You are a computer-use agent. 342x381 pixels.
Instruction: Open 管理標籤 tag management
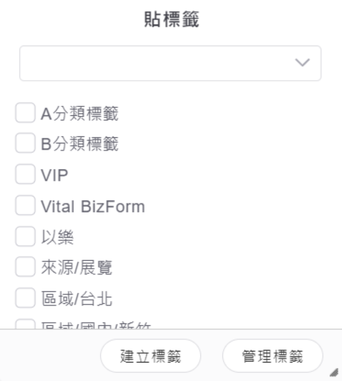pos(272,356)
